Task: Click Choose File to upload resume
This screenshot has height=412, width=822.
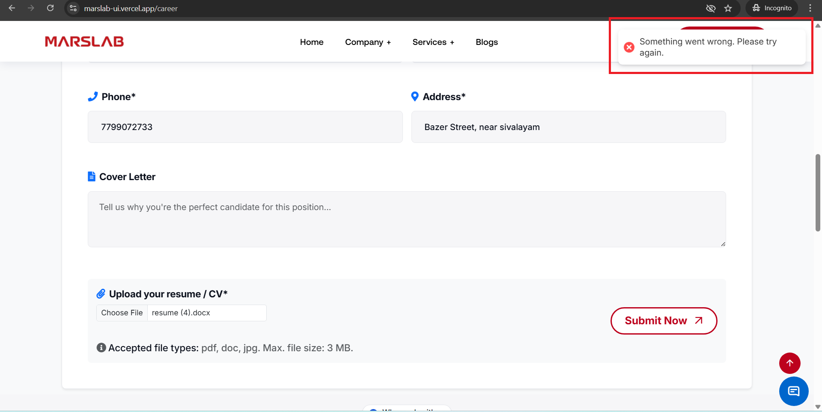Action: point(122,313)
